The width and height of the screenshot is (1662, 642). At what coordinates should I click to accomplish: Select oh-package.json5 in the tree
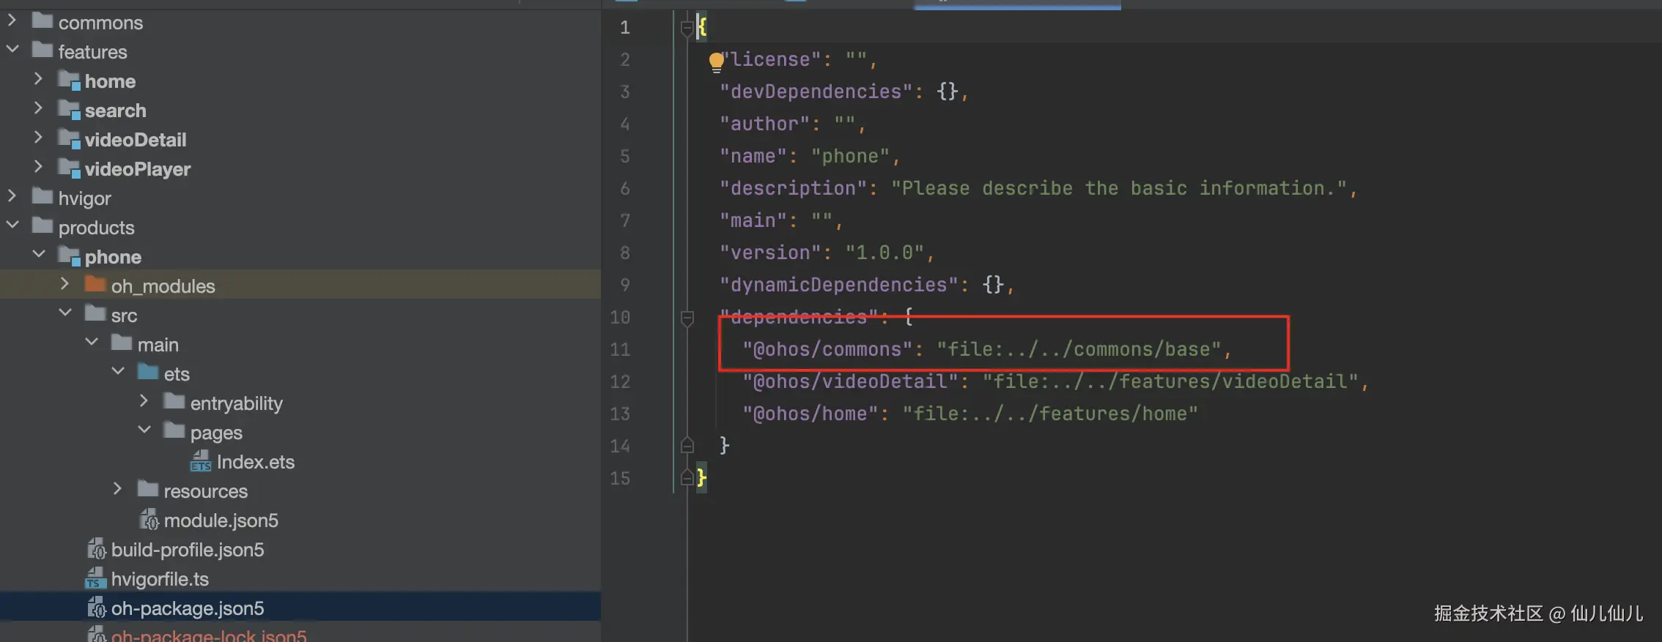(188, 608)
